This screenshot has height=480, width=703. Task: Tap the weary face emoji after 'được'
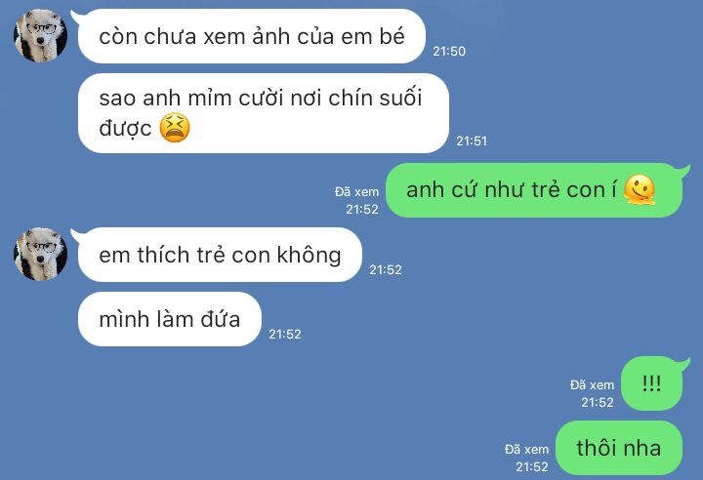[x=175, y=128]
